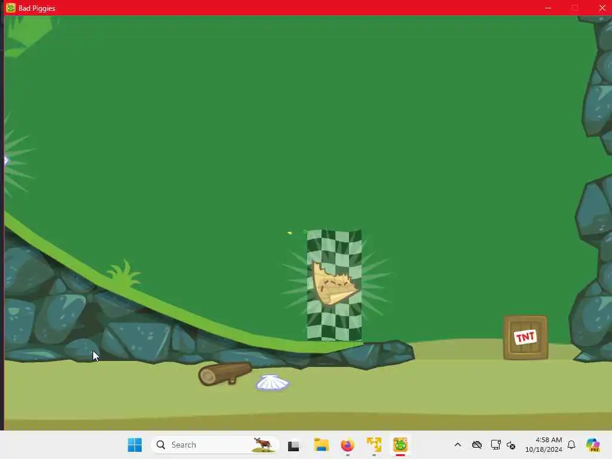Image resolution: width=612 pixels, height=459 pixels.
Task: Open the notifications bell
Action: tap(571, 445)
